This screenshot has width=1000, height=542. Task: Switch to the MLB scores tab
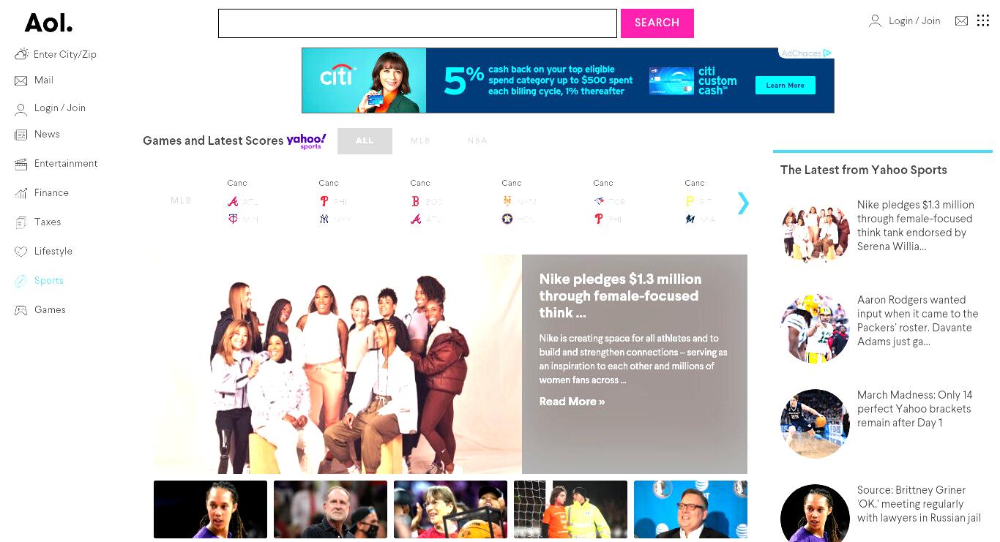click(420, 141)
